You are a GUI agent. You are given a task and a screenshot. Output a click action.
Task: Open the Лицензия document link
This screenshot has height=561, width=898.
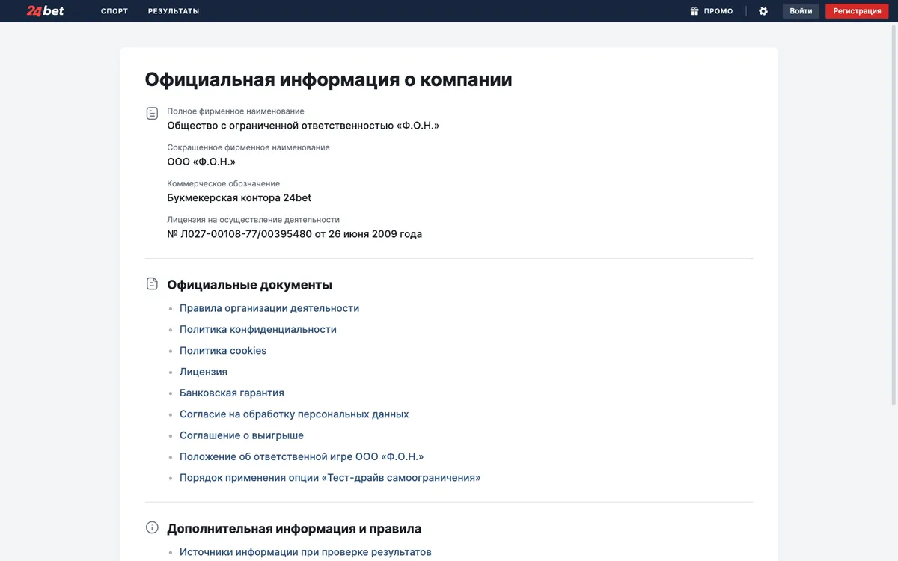click(x=204, y=372)
